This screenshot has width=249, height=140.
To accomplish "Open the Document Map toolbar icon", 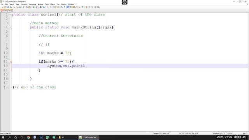I will click(74, 7).
